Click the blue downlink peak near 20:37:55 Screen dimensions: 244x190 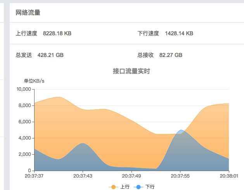181,130
